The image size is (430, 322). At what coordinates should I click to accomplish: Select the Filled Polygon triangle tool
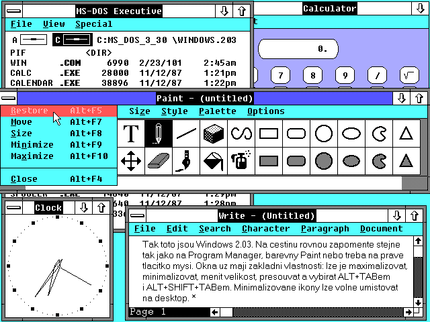[406, 161]
